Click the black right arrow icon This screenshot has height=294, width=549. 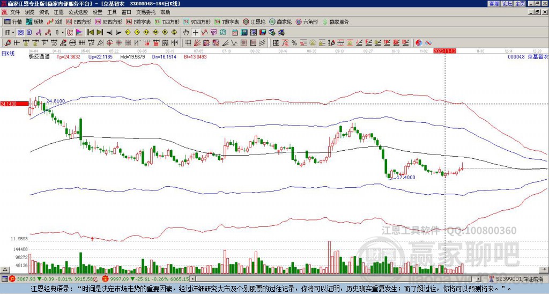click(x=118, y=33)
